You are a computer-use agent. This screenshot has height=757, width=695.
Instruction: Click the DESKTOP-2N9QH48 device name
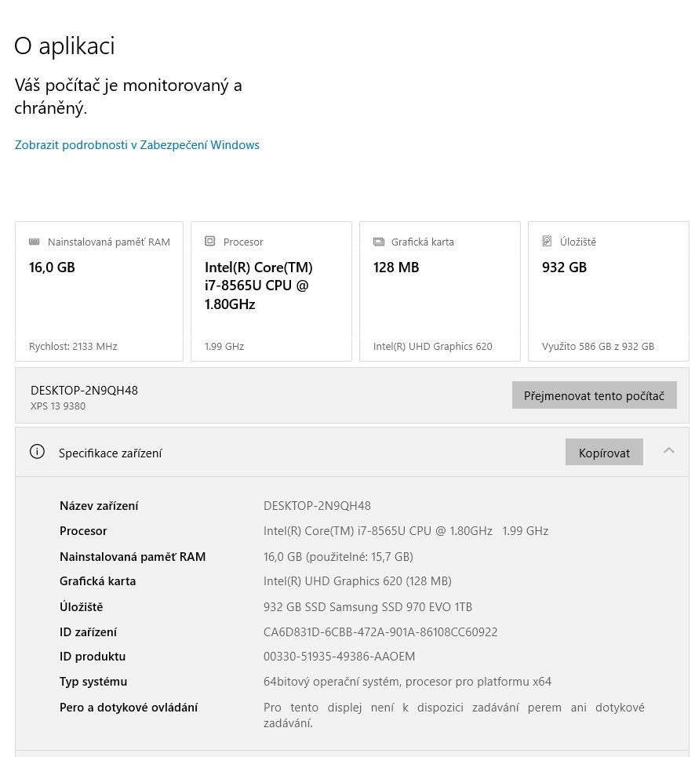tap(84, 390)
